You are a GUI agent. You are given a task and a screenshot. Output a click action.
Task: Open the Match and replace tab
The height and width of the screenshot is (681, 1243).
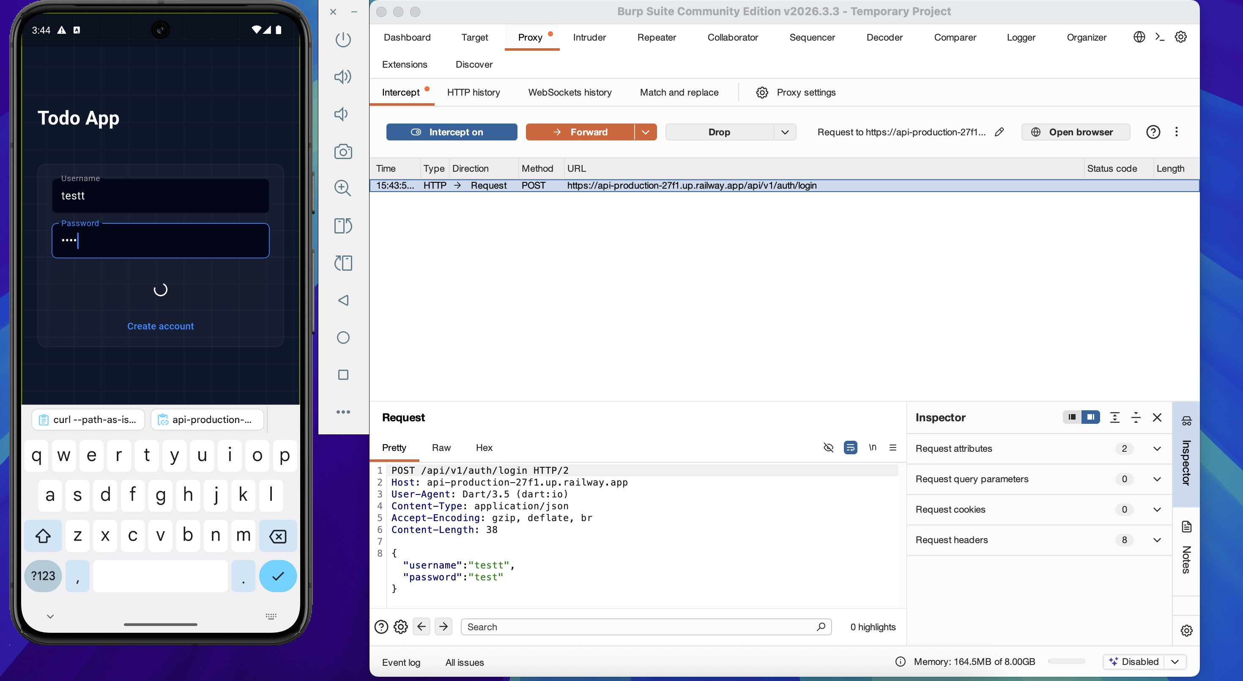(x=679, y=92)
